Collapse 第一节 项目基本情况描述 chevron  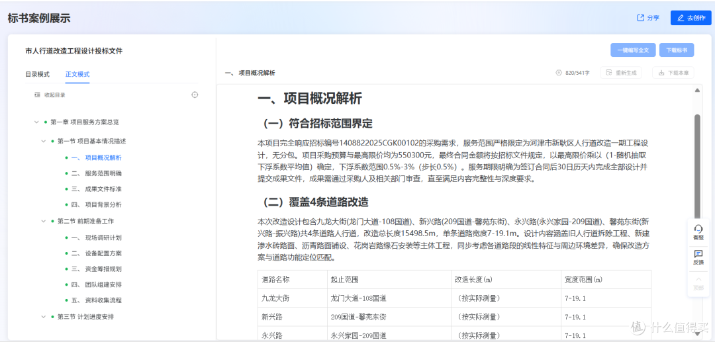coord(43,141)
